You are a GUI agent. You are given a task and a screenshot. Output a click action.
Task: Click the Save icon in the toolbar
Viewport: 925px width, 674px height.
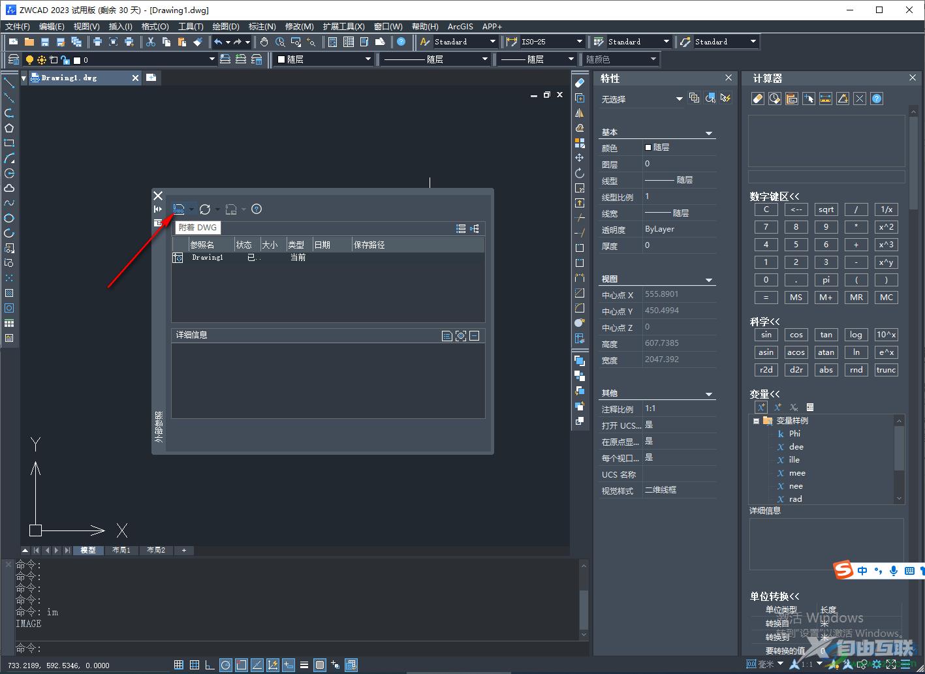(44, 42)
